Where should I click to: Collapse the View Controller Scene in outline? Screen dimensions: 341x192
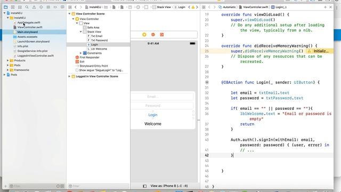pos(70,14)
